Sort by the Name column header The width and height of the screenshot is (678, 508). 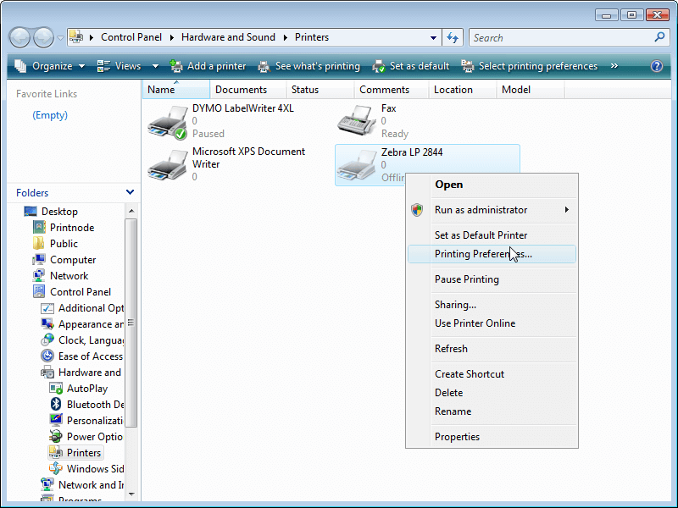(176, 90)
